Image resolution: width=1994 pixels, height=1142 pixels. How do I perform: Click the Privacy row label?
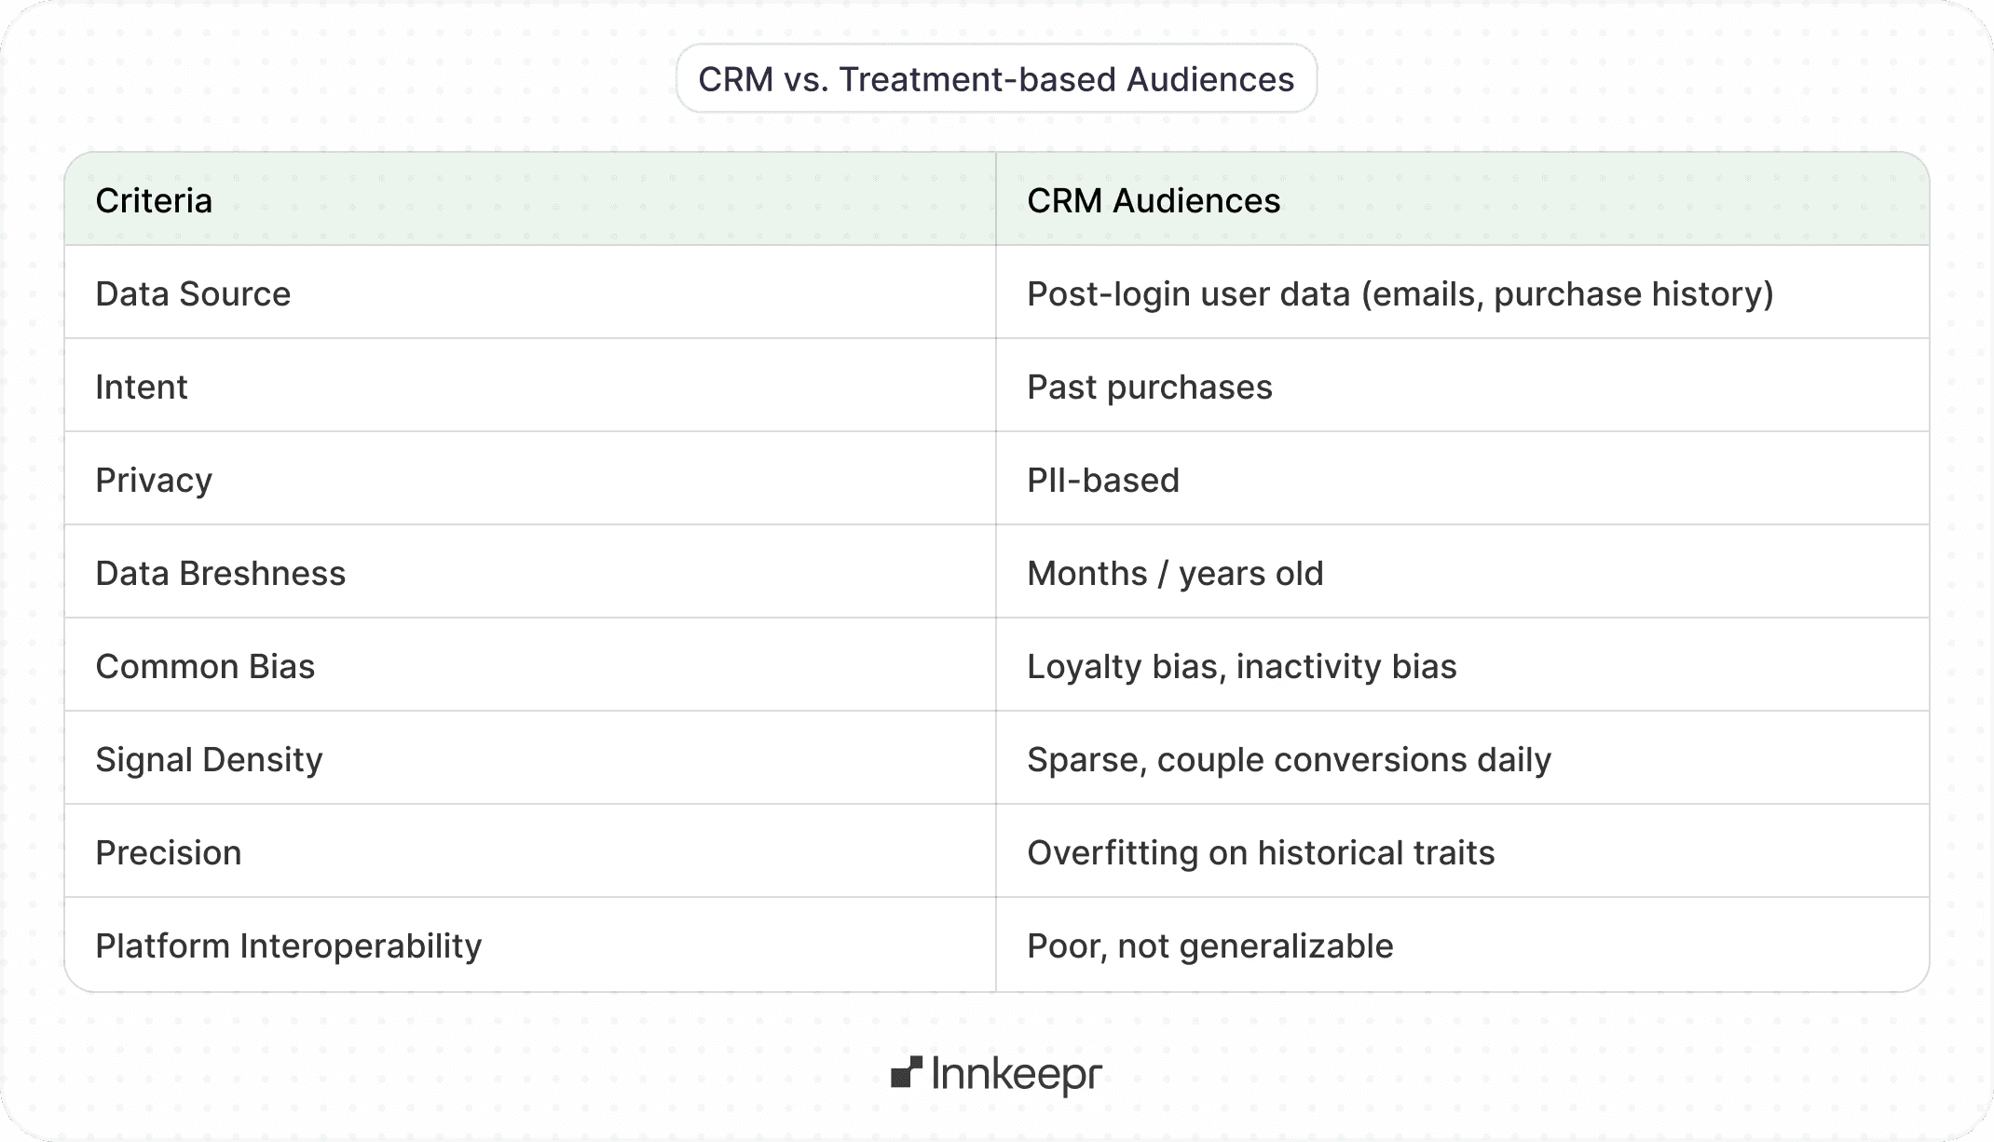point(154,480)
